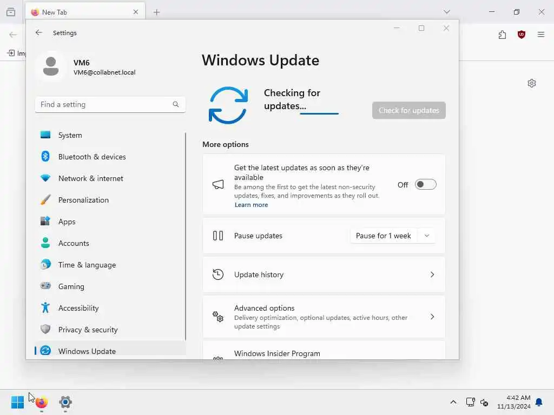
Task: Click the checking for updates progress bar
Action: click(319, 113)
